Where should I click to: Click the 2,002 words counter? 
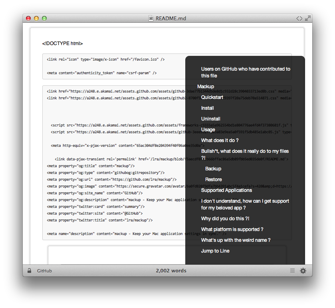click(171, 271)
